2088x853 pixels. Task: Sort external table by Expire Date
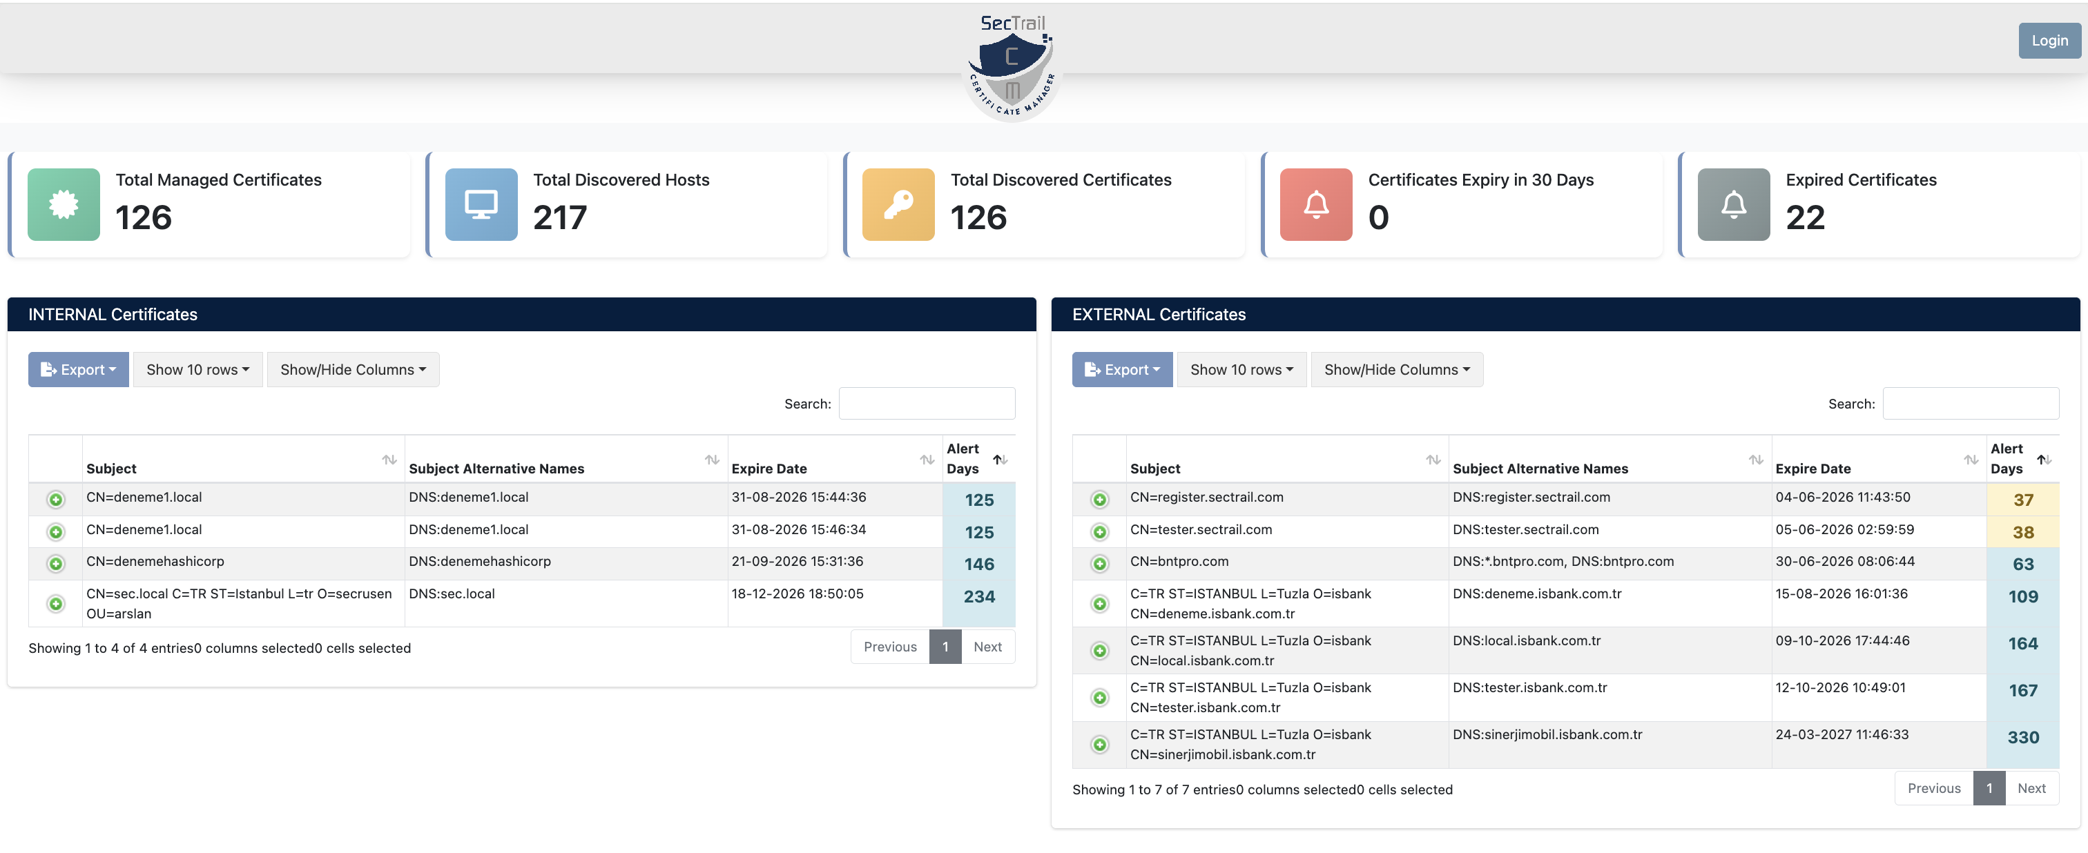(x=1878, y=460)
